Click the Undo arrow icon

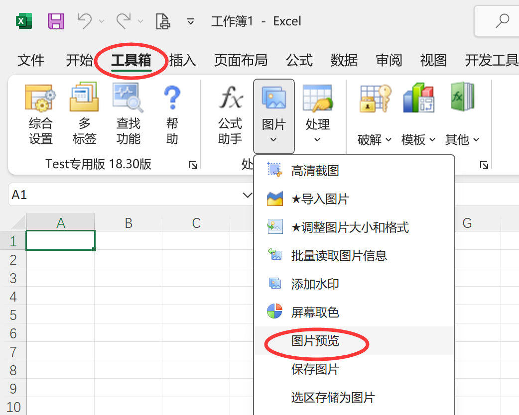[x=85, y=21]
